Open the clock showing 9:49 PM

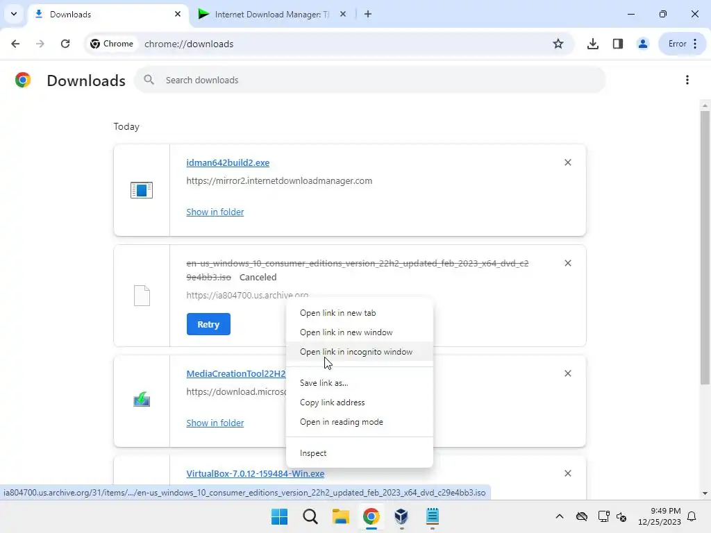tap(660, 516)
